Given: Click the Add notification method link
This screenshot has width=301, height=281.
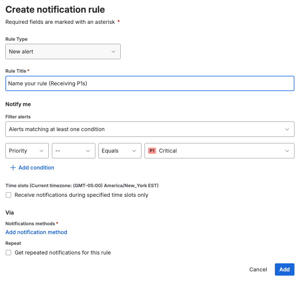Looking at the screenshot, I should pos(36,232).
